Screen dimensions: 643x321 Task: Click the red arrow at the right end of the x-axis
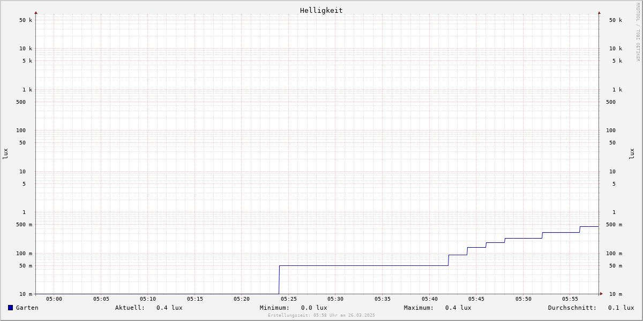click(601, 294)
